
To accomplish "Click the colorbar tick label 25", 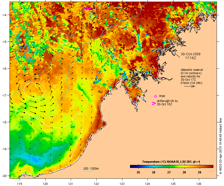I will [x=138, y=172].
